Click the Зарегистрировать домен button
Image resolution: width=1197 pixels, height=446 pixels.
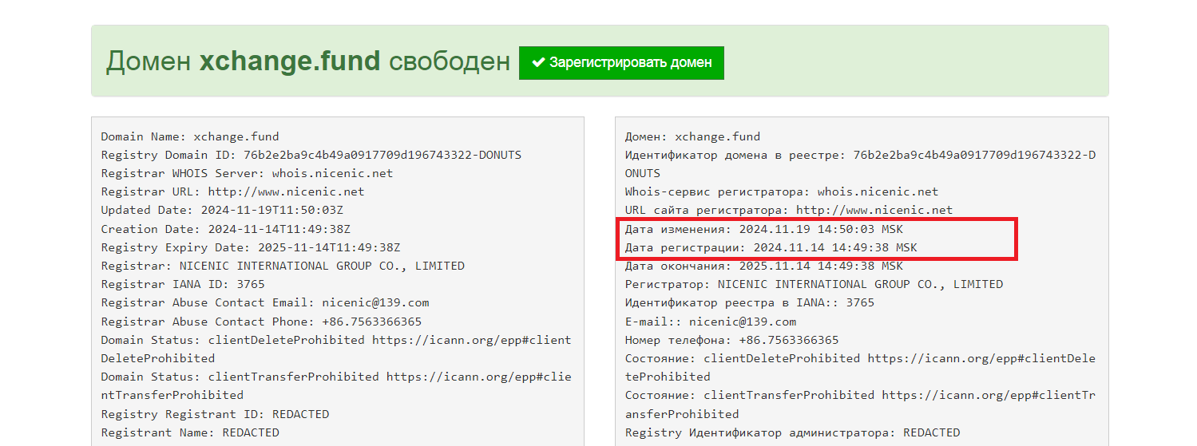tap(621, 62)
